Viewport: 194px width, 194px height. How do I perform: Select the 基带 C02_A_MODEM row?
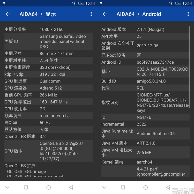(x=145, y=71)
